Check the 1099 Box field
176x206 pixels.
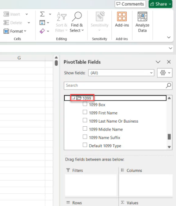pos(85,104)
